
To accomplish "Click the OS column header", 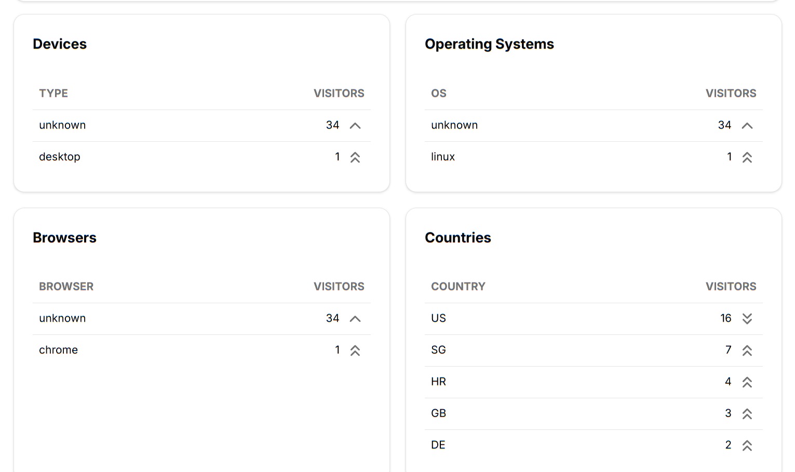I will click(x=439, y=93).
